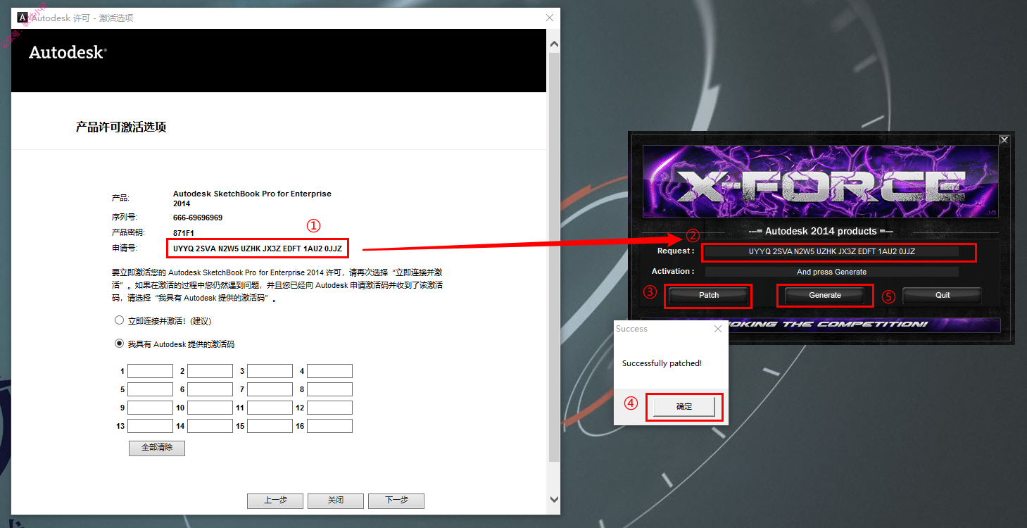Viewport: 1027px width, 528px height.
Task: Click activation code field 4
Action: point(329,371)
